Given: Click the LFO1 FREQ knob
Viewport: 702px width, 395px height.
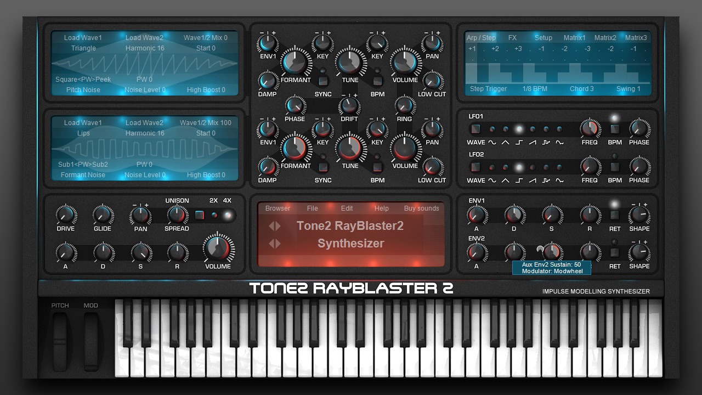Looking at the screenshot, I should tap(590, 129).
